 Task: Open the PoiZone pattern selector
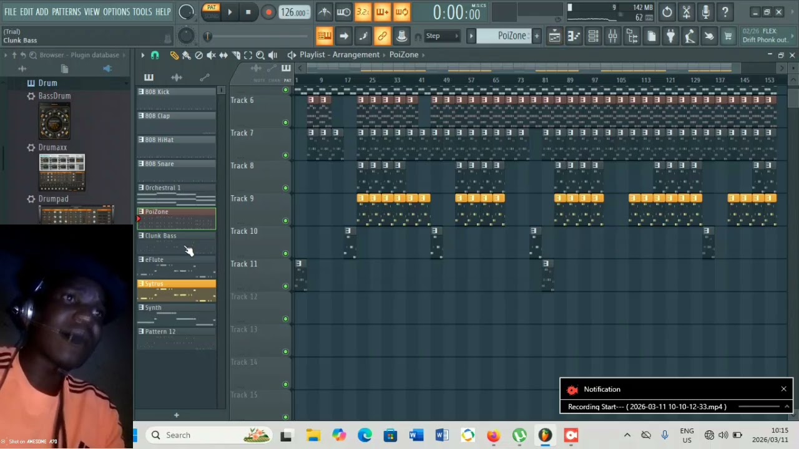point(504,36)
